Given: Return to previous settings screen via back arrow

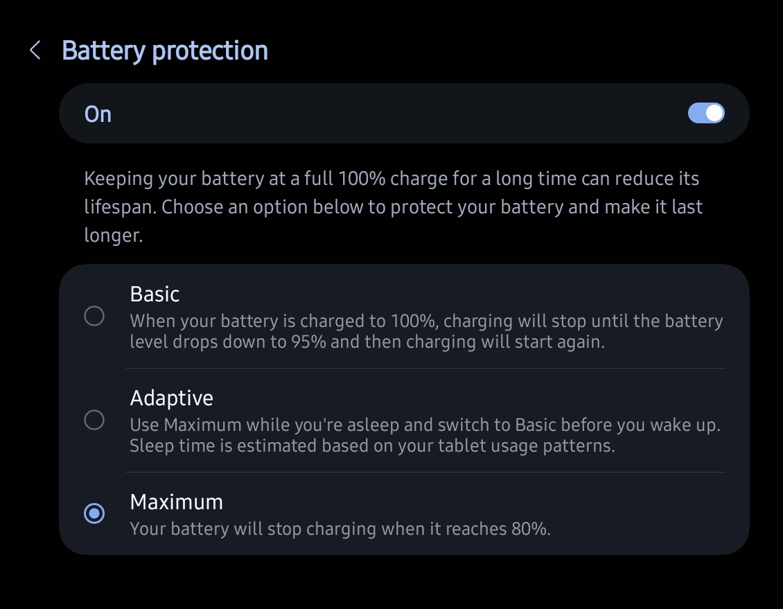Looking at the screenshot, I should (35, 50).
